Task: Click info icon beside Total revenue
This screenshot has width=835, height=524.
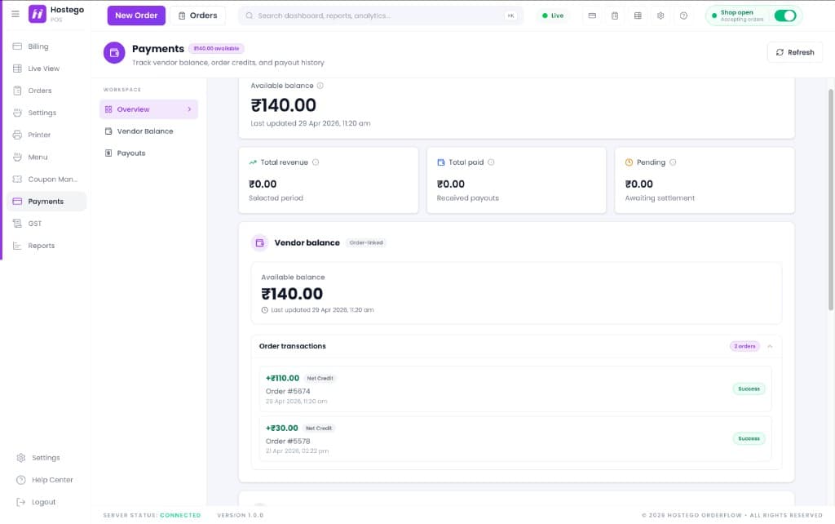Action: pyautogui.click(x=316, y=162)
